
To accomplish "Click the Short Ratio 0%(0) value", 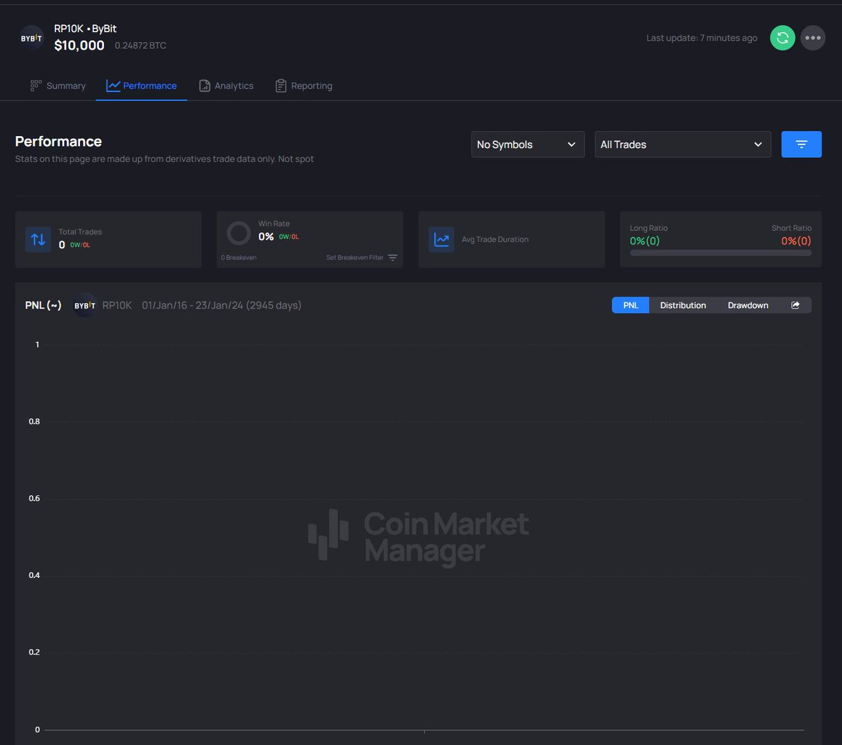I will click(x=796, y=241).
